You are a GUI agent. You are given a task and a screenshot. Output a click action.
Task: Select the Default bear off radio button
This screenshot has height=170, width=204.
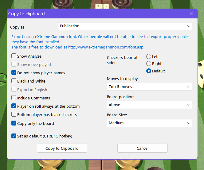click(149, 71)
